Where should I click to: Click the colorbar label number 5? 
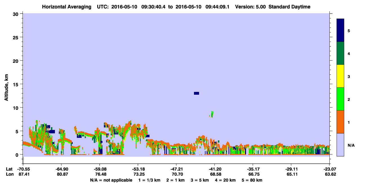[349, 31]
